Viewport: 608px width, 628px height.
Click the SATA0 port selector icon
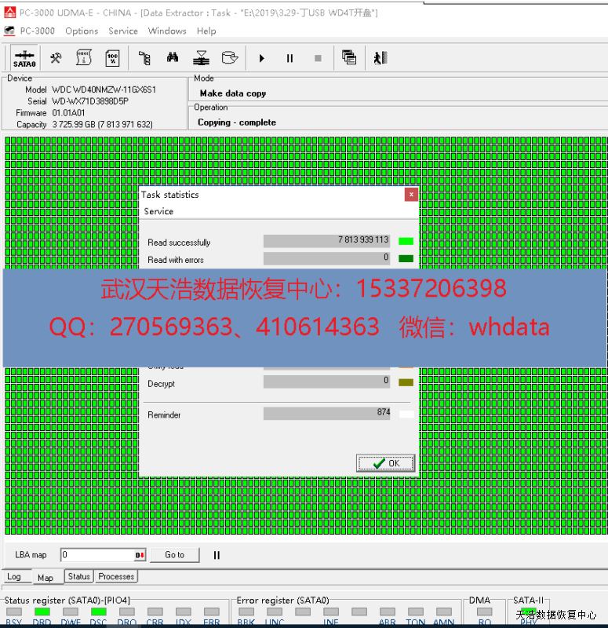[x=24, y=58]
